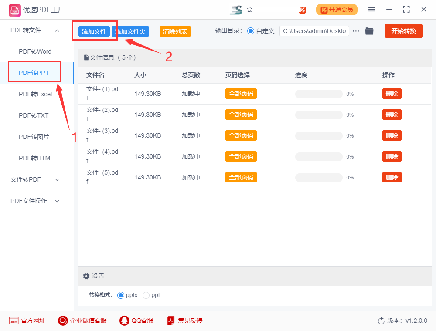The height and width of the screenshot is (331, 436).
Task: Click the progress bar of 文件- (3).pdf
Action: 319,135
